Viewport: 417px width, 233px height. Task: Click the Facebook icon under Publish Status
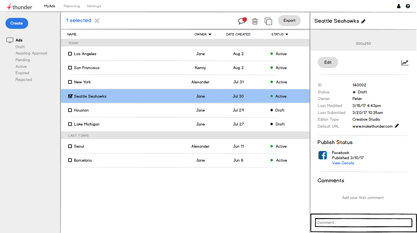pyautogui.click(x=323, y=155)
